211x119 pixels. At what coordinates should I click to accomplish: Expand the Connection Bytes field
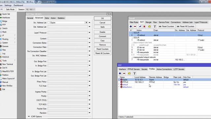89,43
